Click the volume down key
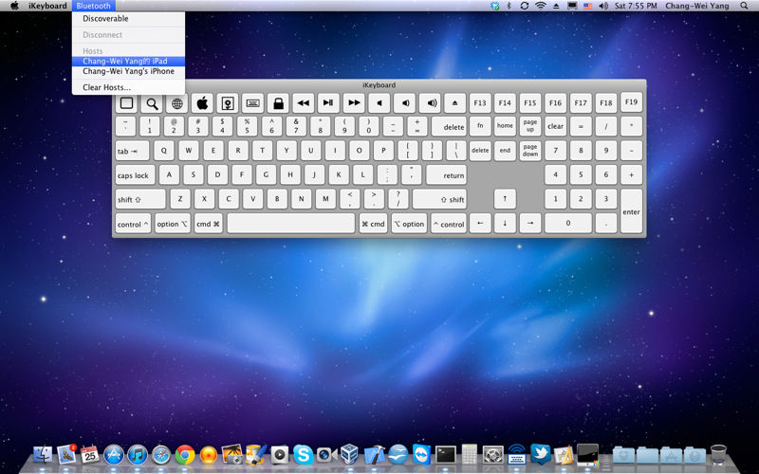The width and height of the screenshot is (759, 474). (x=404, y=103)
